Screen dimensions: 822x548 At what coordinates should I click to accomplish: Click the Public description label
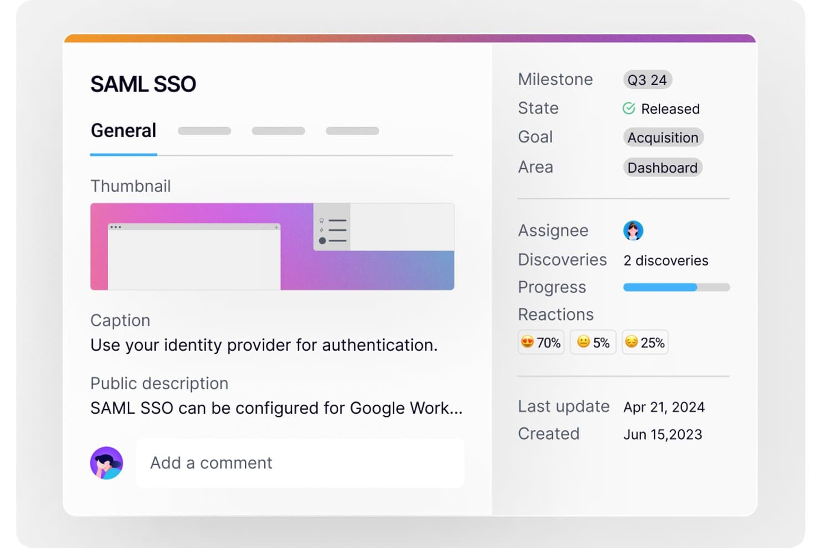pyautogui.click(x=159, y=384)
